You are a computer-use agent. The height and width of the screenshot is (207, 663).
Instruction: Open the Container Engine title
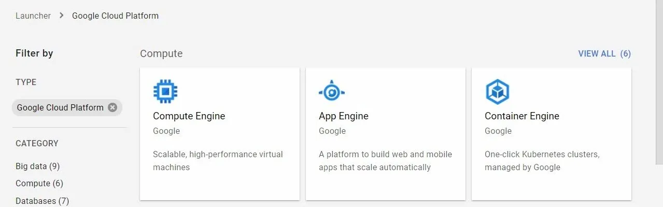click(x=522, y=116)
